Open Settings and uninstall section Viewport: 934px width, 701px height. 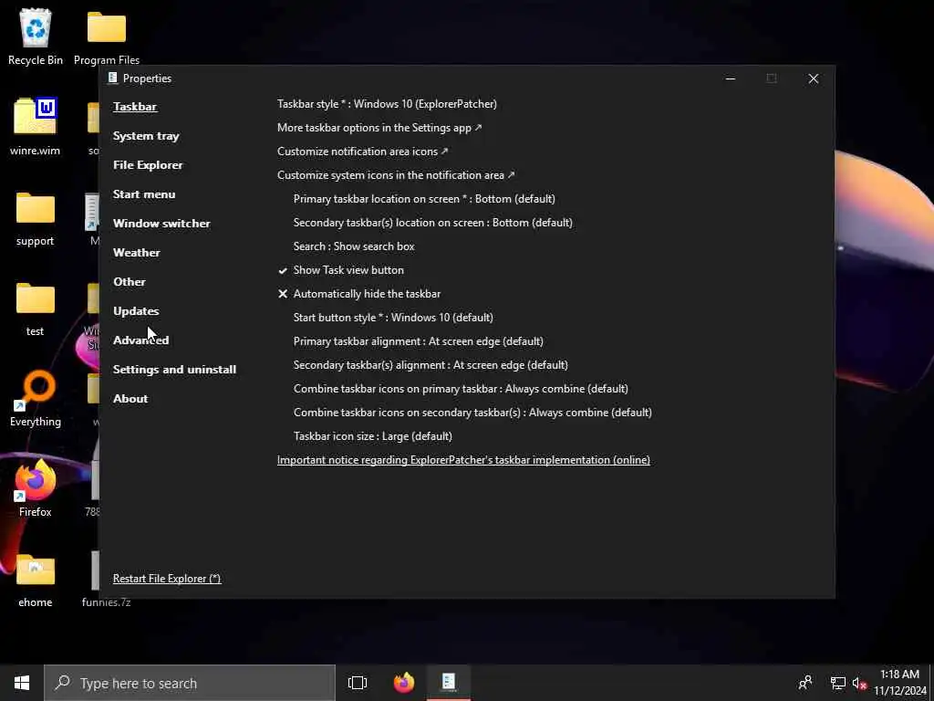pyautogui.click(x=174, y=370)
